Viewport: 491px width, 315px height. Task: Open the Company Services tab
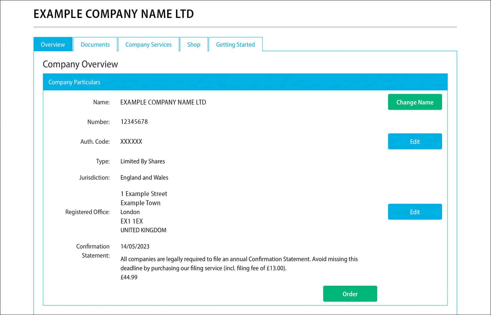pos(149,44)
